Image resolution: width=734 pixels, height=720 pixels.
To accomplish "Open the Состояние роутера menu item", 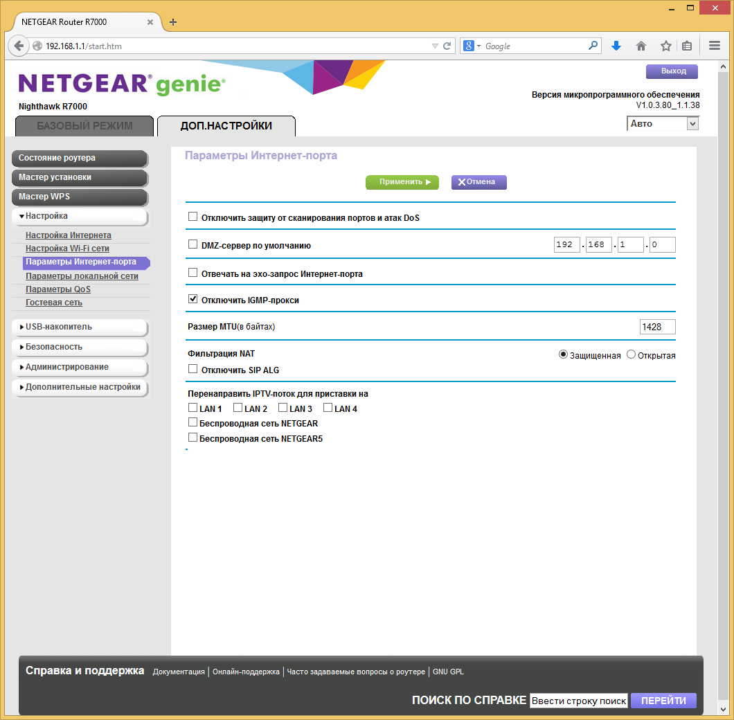I will 80,159.
